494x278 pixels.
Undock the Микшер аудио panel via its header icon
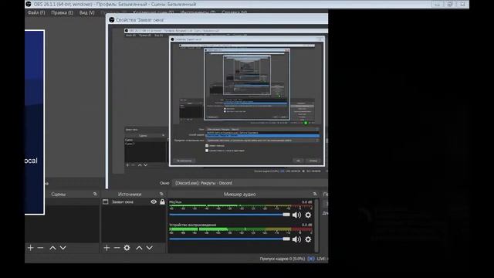tap(314, 194)
